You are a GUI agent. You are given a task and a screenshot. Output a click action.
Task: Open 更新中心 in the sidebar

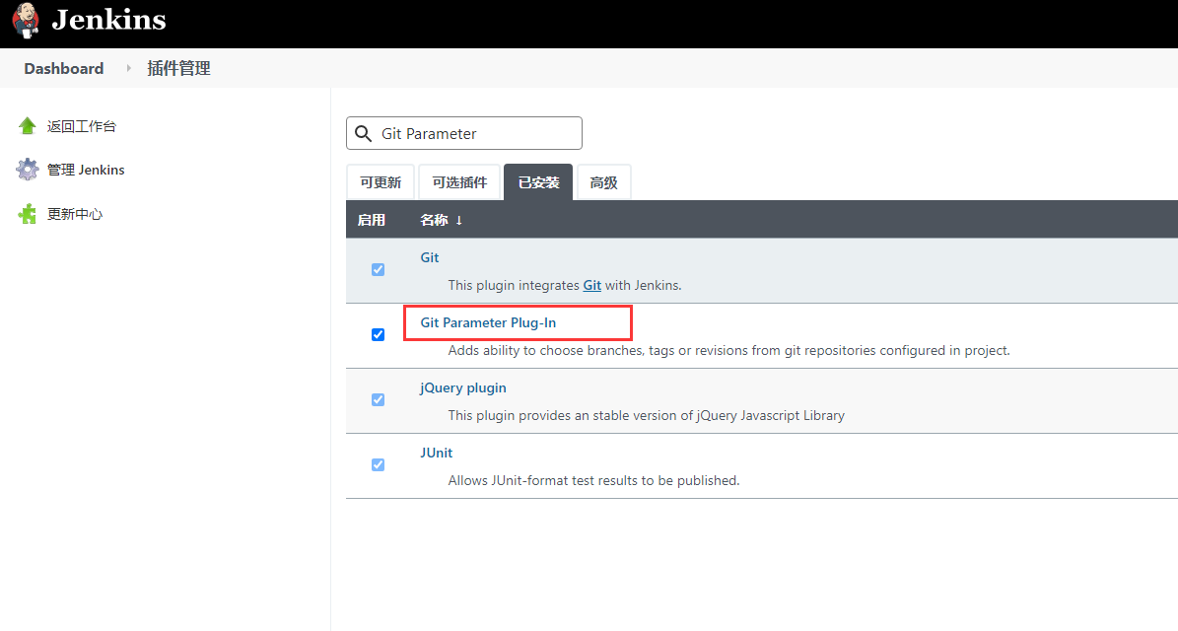point(75,214)
